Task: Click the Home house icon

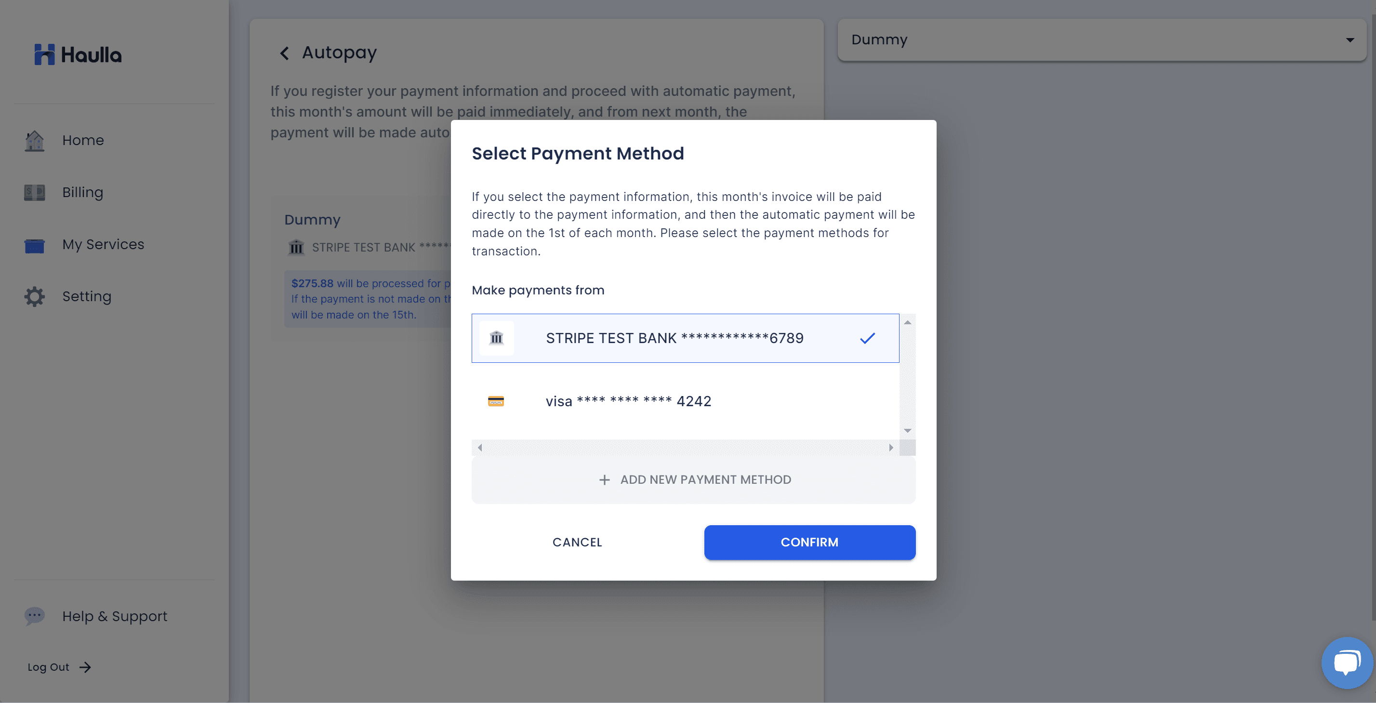Action: [x=35, y=141]
